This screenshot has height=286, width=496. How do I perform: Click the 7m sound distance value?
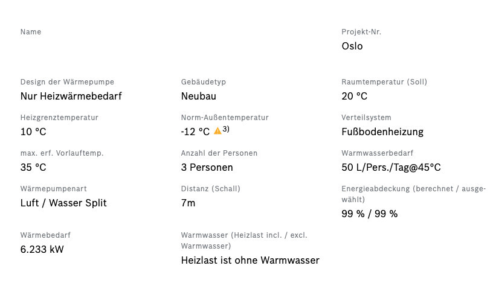(x=188, y=203)
